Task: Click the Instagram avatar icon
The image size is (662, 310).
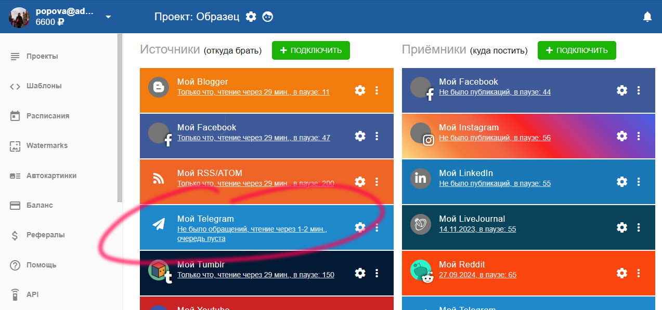Action: tap(422, 134)
